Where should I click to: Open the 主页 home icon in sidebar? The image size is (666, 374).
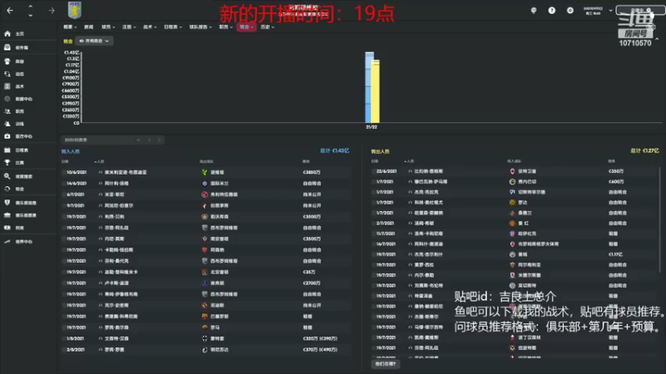point(7,33)
